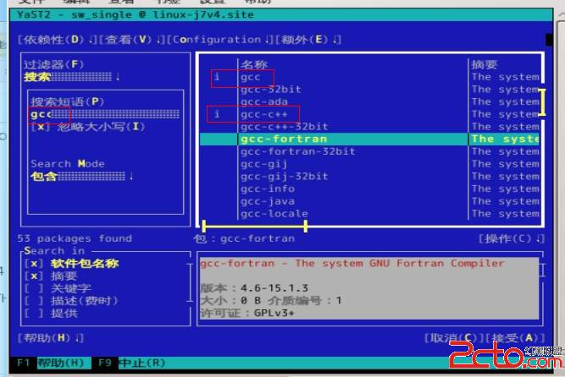The height and width of the screenshot is (377, 565).
Task: Click the 53 packages found status text
Action: (75, 238)
